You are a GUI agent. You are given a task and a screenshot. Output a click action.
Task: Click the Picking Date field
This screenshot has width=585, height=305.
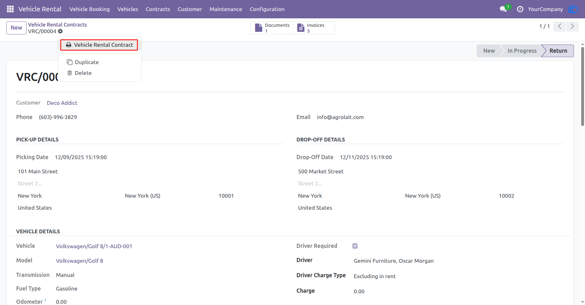[81, 157]
